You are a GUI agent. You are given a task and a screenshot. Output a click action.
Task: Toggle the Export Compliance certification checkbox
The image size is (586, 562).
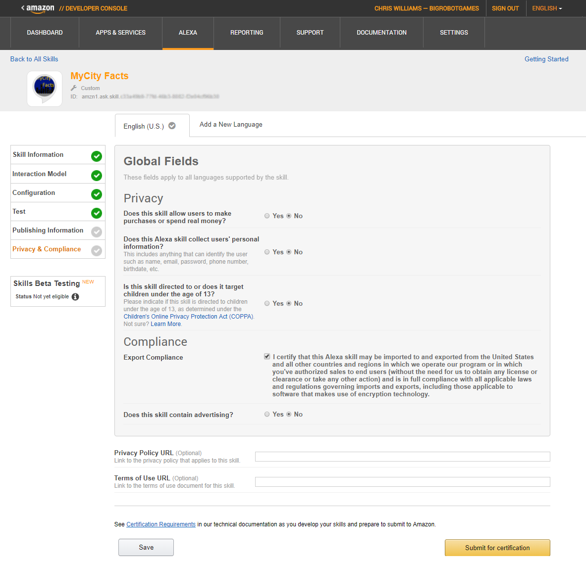pos(267,356)
